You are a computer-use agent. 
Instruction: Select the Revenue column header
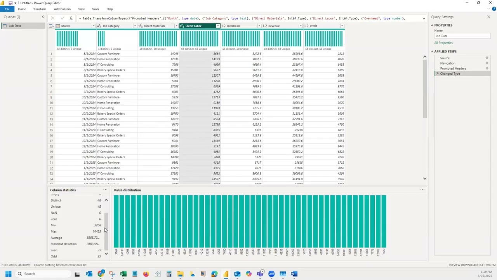282,26
